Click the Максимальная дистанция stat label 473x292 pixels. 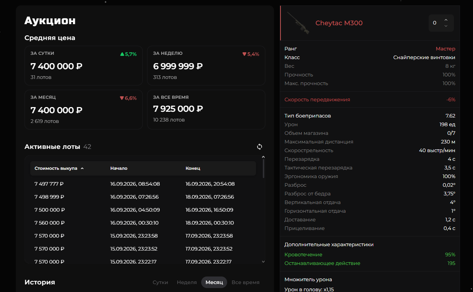click(x=319, y=142)
